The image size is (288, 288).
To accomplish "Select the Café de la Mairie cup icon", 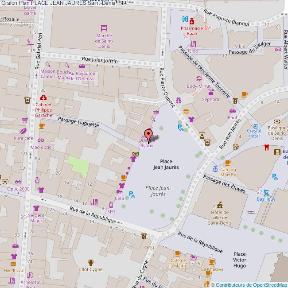I will 178,253.
